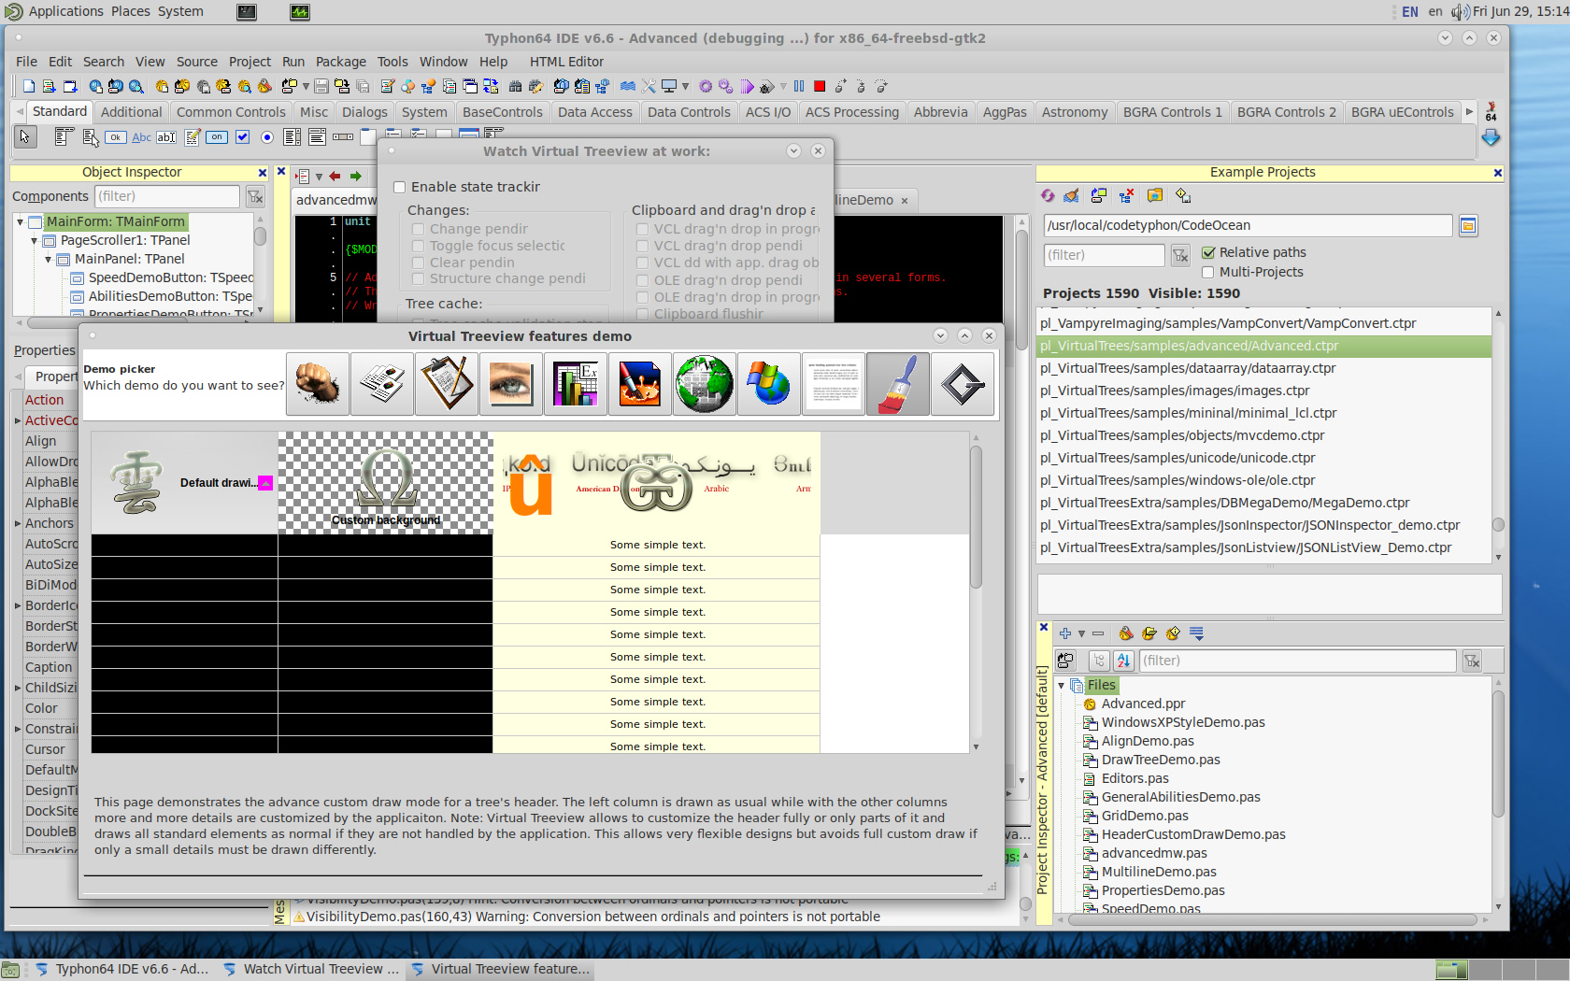The width and height of the screenshot is (1570, 981).
Task: Open the HTML Editor menu
Action: tap(566, 62)
